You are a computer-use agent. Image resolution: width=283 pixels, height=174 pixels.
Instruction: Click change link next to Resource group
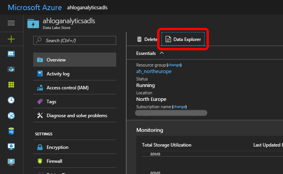click(x=174, y=65)
